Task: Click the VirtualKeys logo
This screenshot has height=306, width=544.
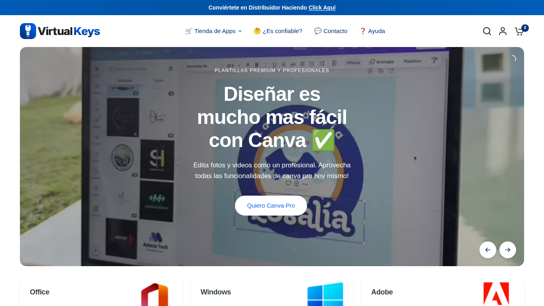Action: [x=60, y=31]
